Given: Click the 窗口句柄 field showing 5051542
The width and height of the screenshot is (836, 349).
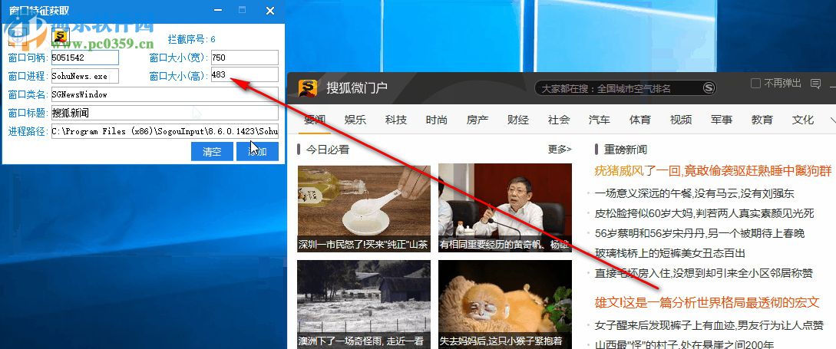Looking at the screenshot, I should tap(84, 58).
